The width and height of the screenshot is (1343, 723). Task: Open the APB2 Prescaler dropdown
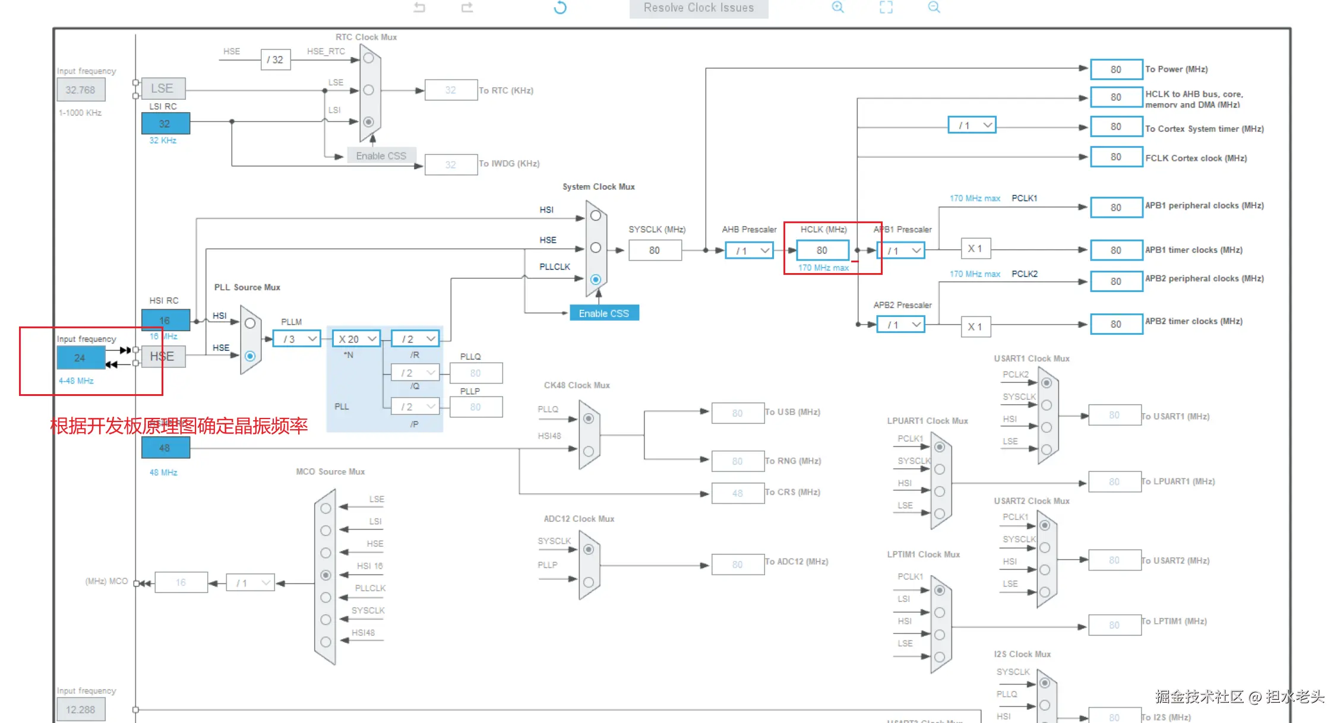click(901, 325)
